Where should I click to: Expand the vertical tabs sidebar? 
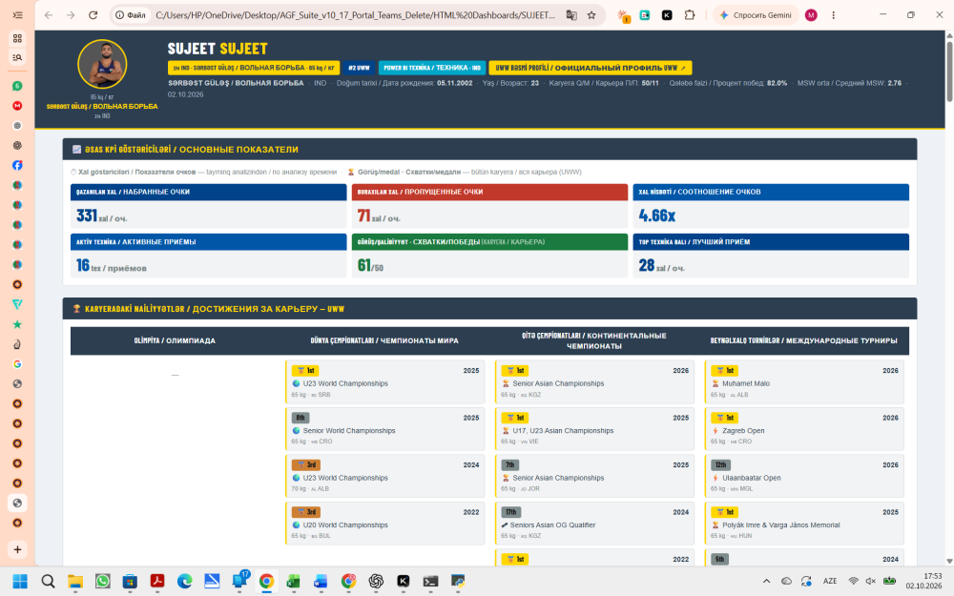pyautogui.click(x=17, y=15)
